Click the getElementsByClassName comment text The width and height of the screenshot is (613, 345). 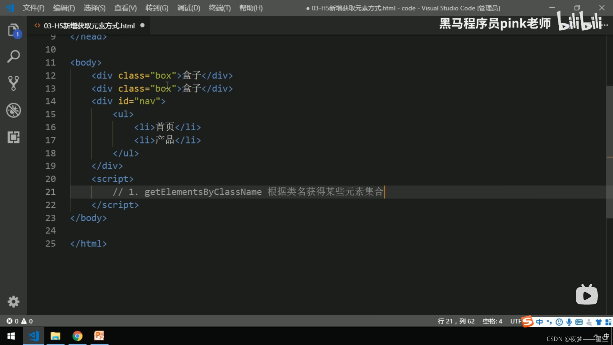248,192
